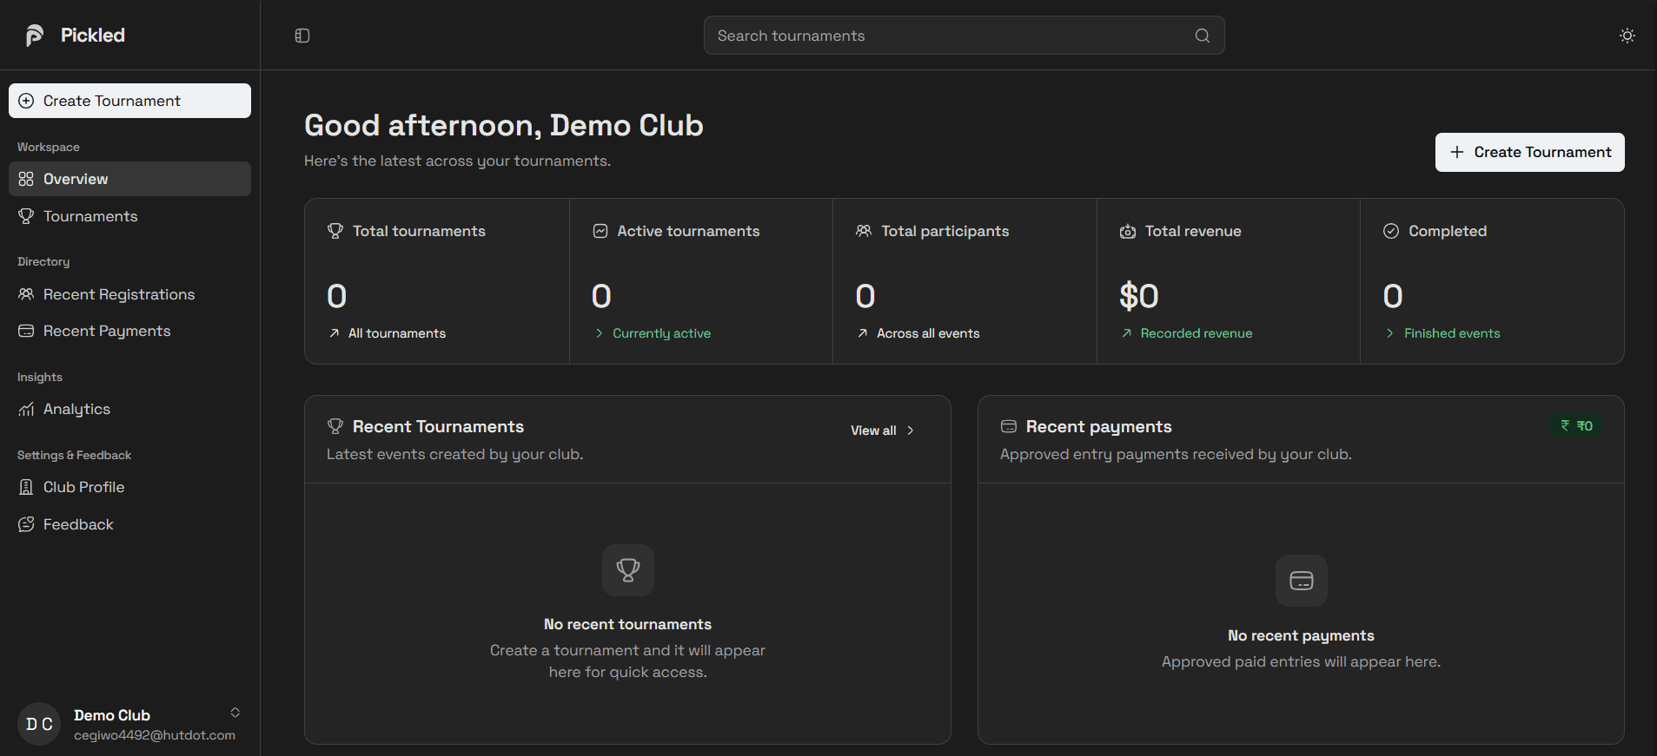Screen dimensions: 1657x756
Task: Toggle the sidebar panel icon
Action: pos(302,36)
